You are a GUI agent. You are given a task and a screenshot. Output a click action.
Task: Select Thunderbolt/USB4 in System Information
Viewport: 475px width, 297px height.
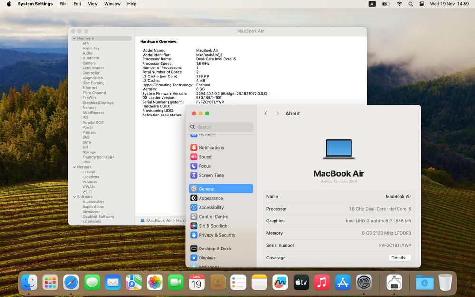pyautogui.click(x=98, y=157)
